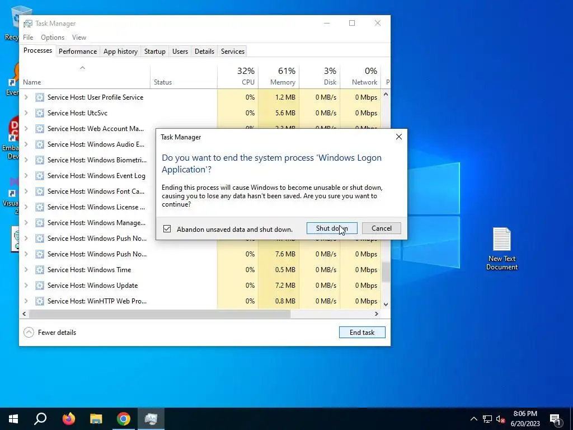573x430 pixels.
Task: Uncheck Abandon unsaved data and shut down
Action: tap(167, 229)
